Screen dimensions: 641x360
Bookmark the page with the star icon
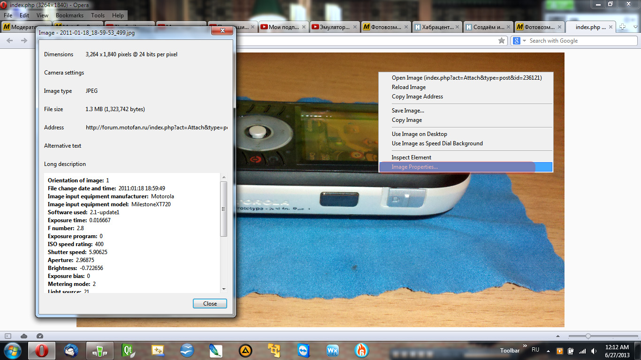click(x=502, y=41)
